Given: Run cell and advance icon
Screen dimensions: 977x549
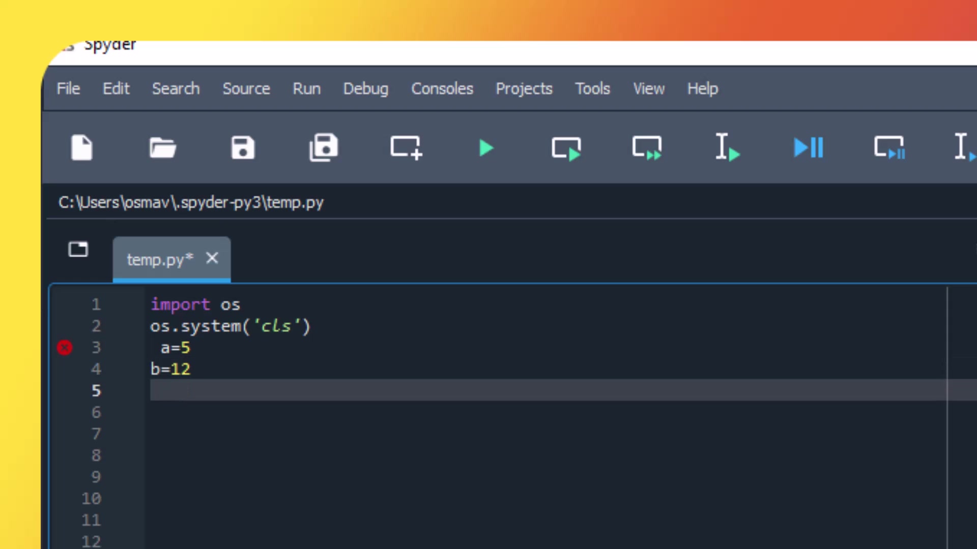Looking at the screenshot, I should tap(647, 148).
